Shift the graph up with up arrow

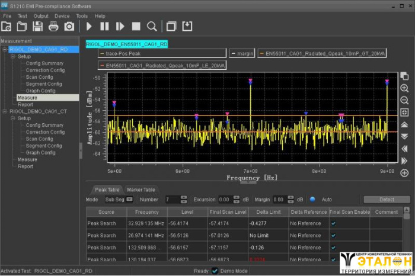coord(404,124)
